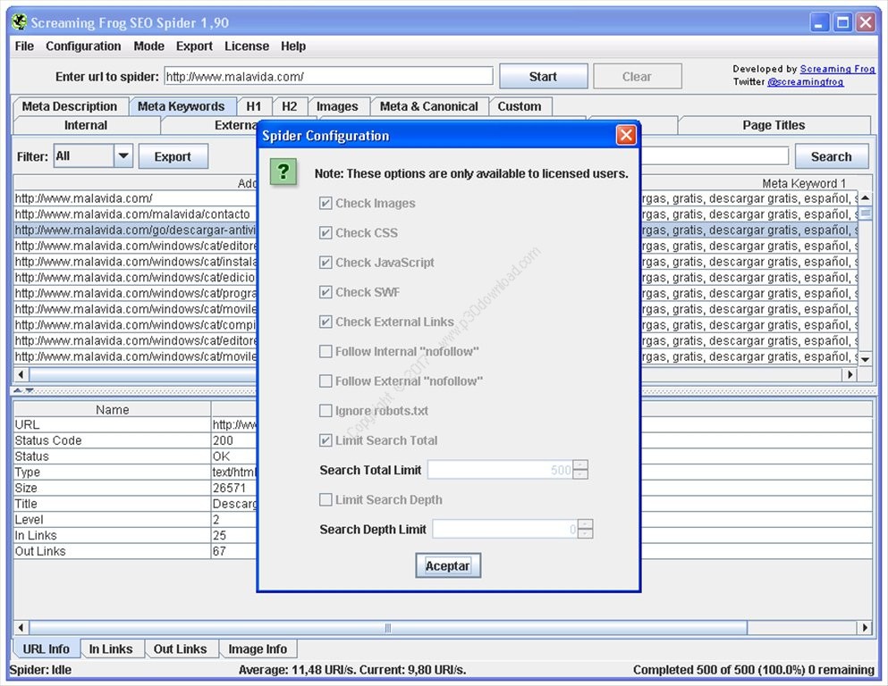
Task: Switch to the Internal tab
Action: [86, 125]
